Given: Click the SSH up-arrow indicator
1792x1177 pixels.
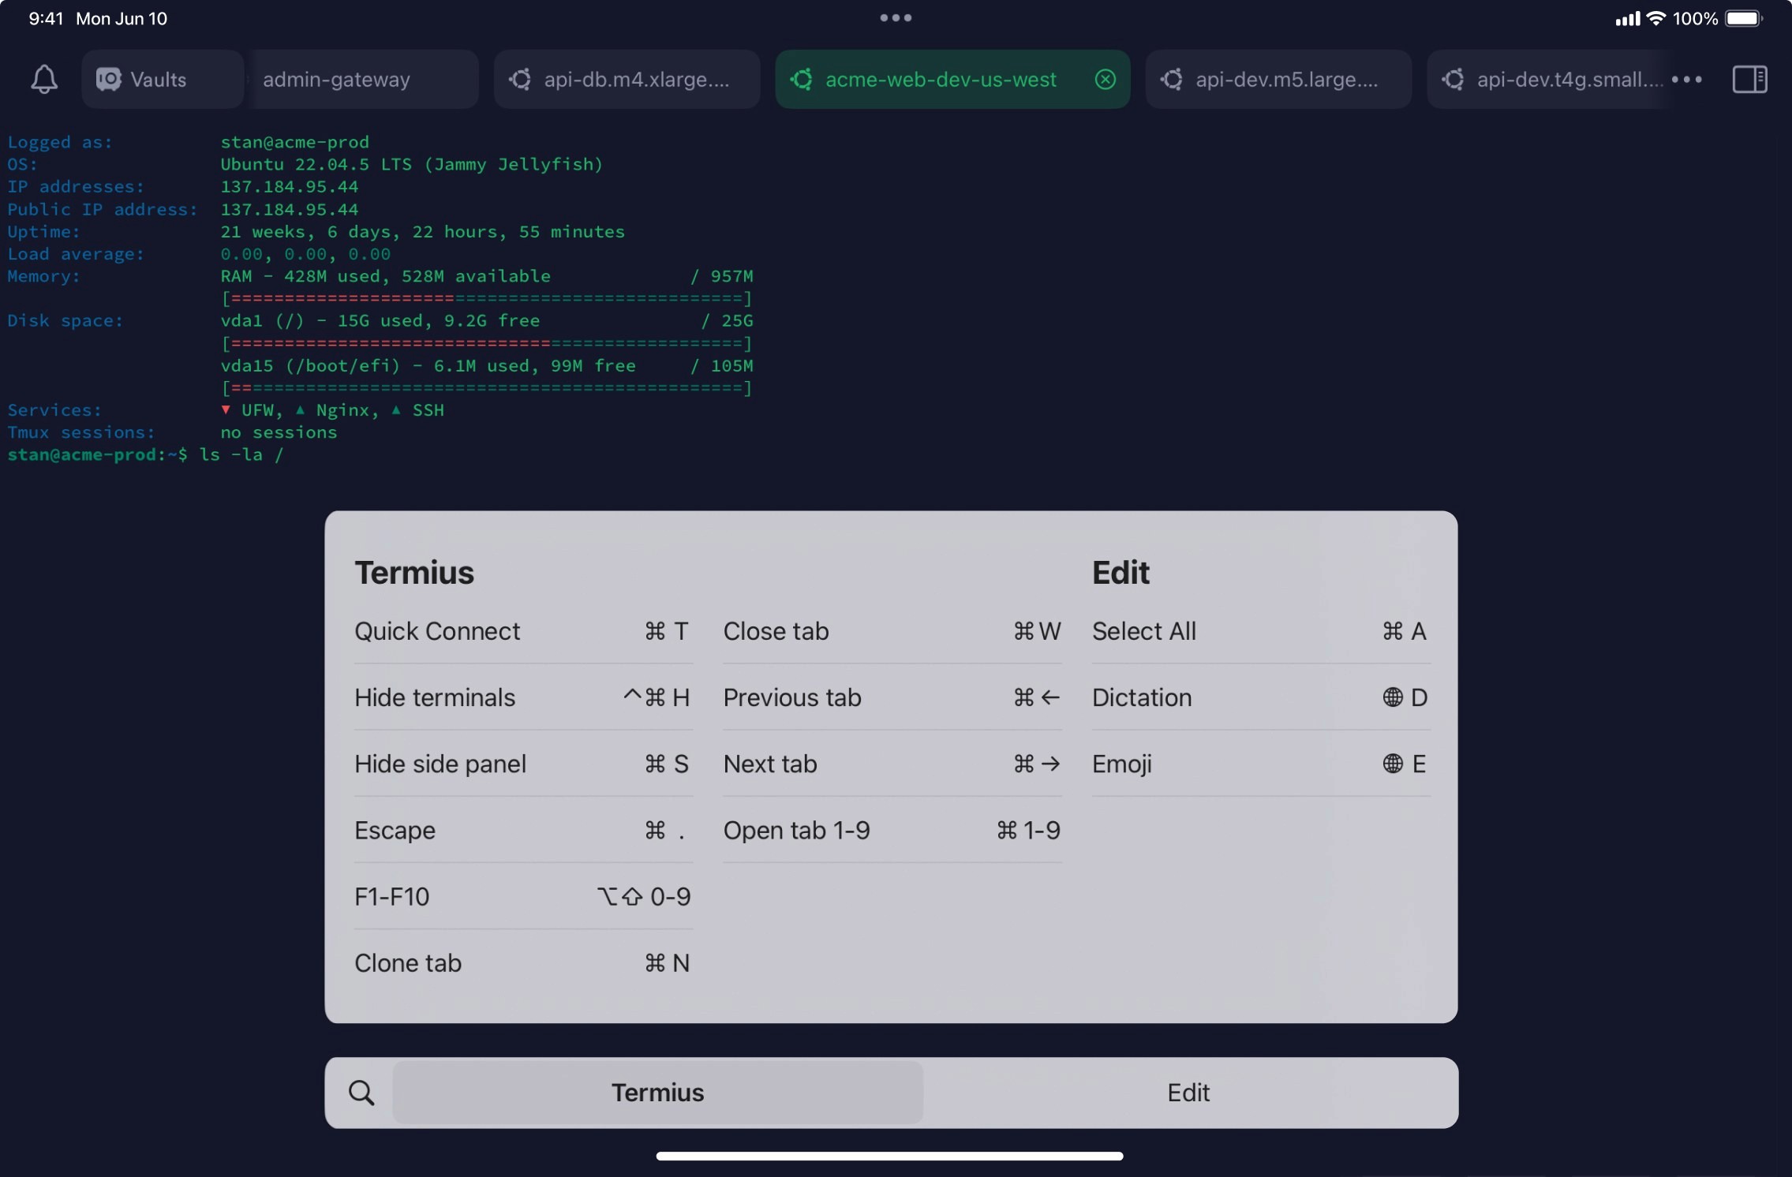Looking at the screenshot, I should point(396,409).
